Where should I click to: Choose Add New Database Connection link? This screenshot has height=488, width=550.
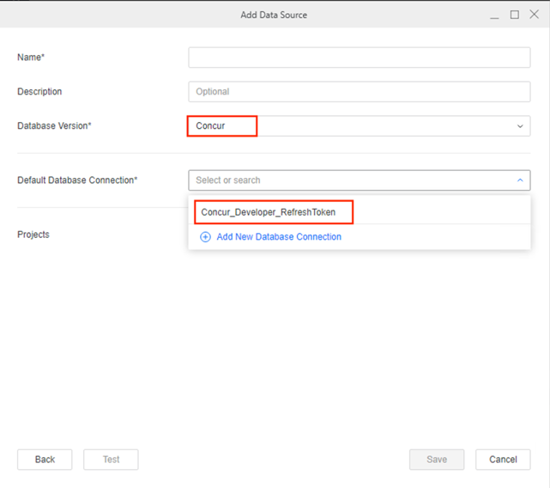[279, 237]
